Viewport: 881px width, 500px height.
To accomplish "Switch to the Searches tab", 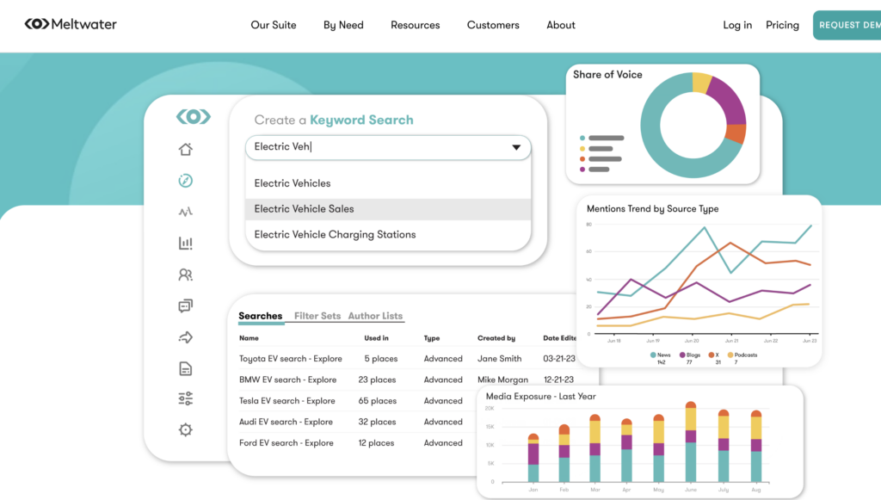I will (x=260, y=316).
